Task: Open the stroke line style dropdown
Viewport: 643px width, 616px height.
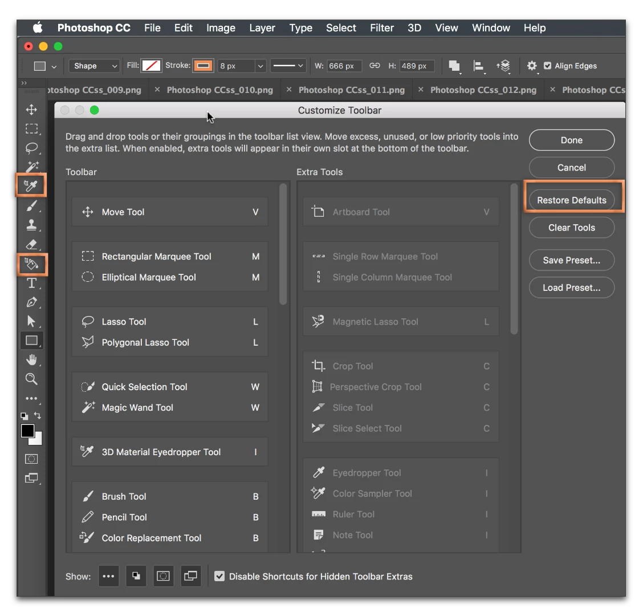Action: 288,66
